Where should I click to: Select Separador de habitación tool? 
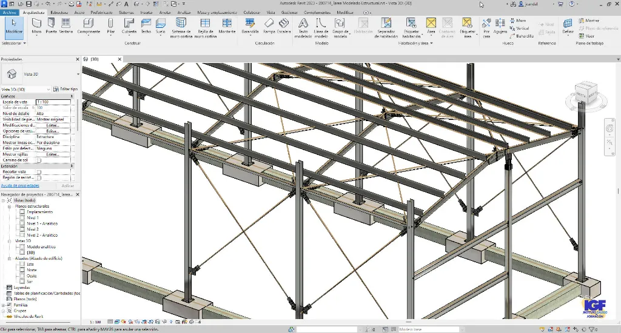point(386,28)
